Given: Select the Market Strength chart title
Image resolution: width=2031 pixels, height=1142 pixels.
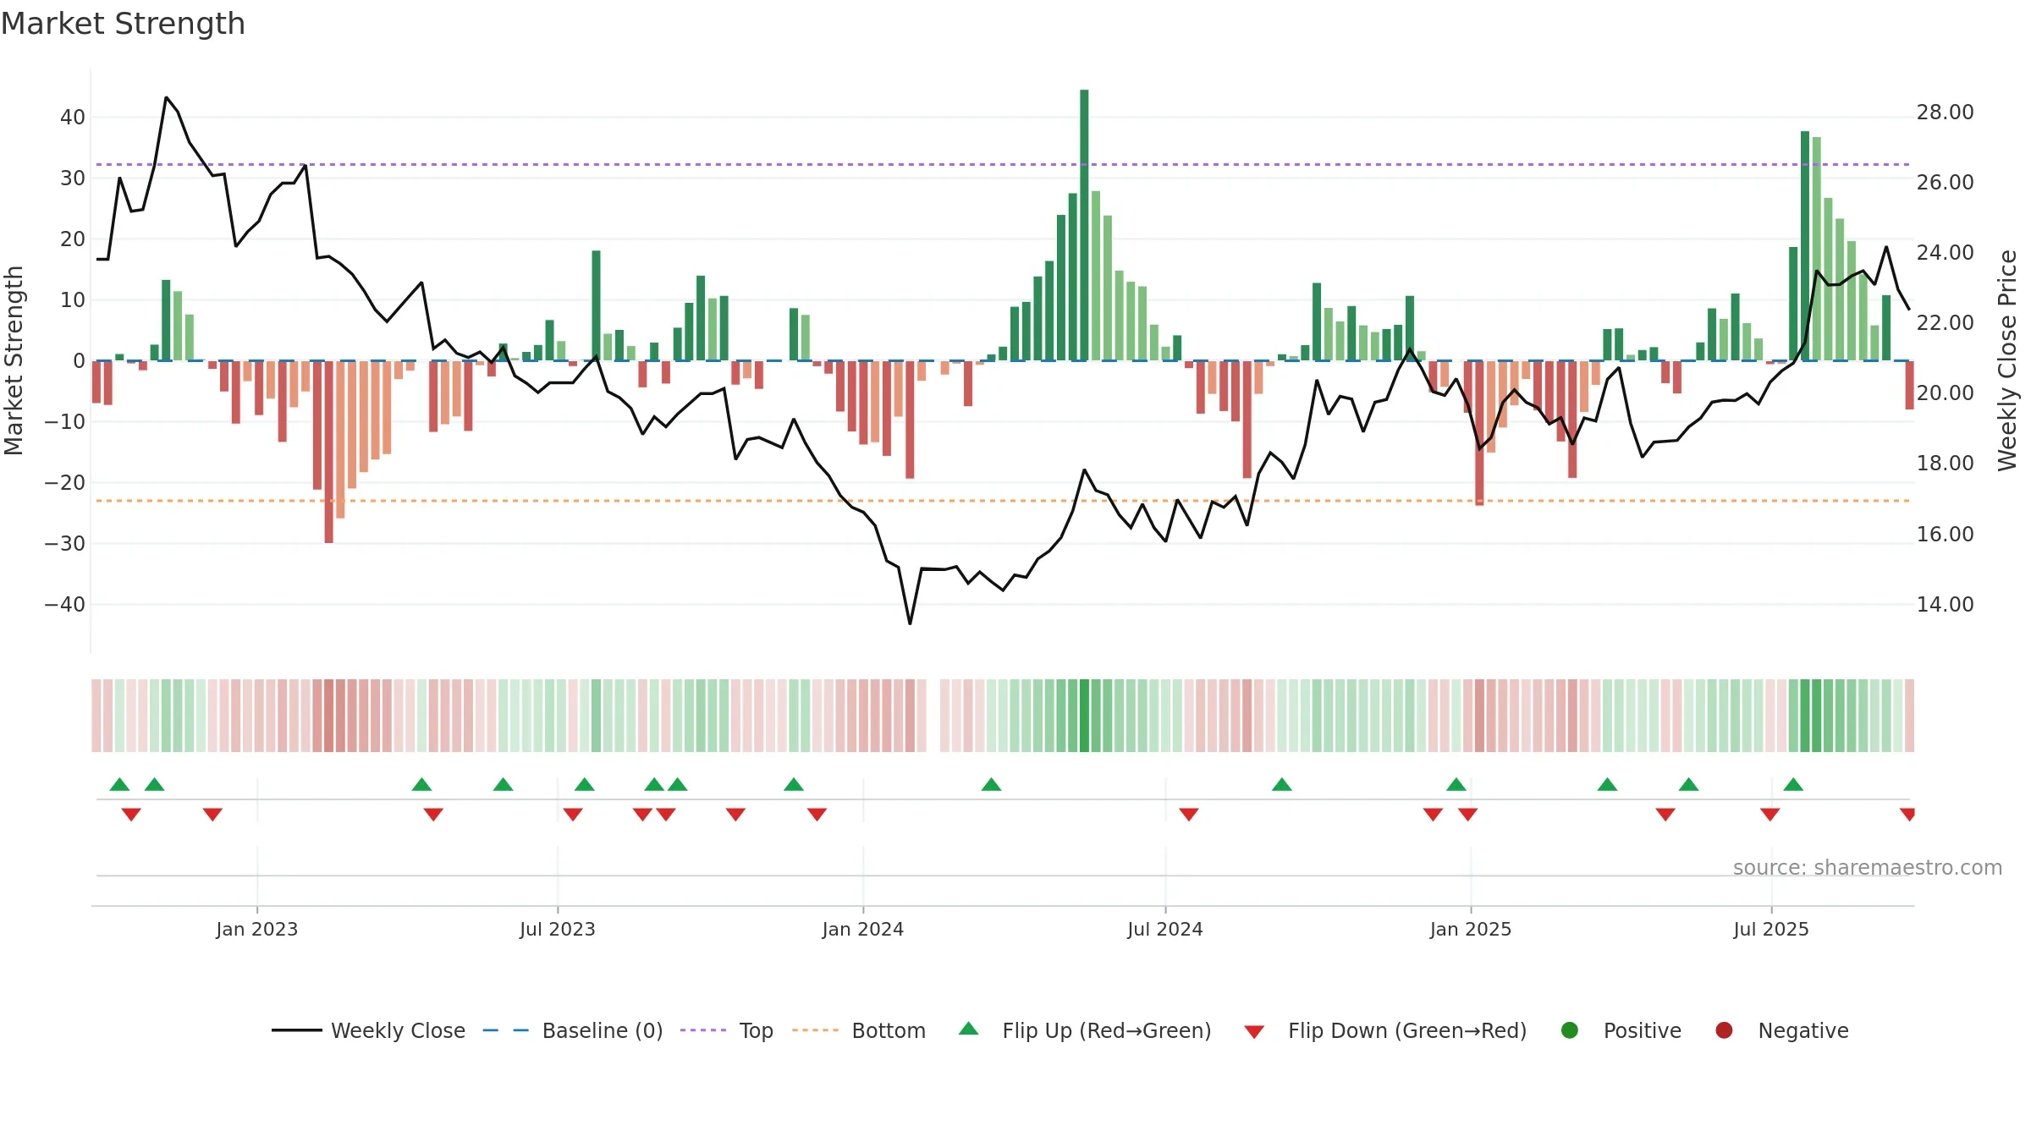Looking at the screenshot, I should 123,24.
